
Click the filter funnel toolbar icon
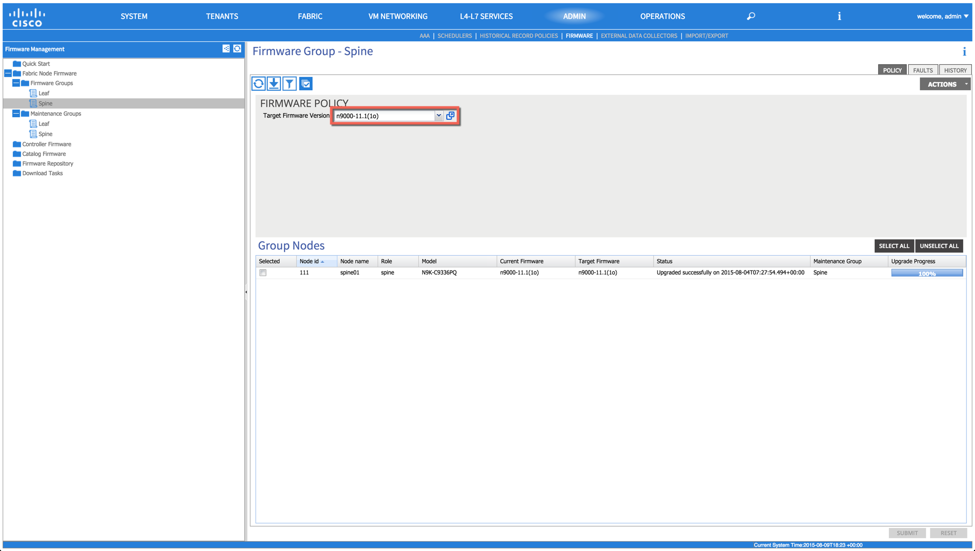coord(290,84)
